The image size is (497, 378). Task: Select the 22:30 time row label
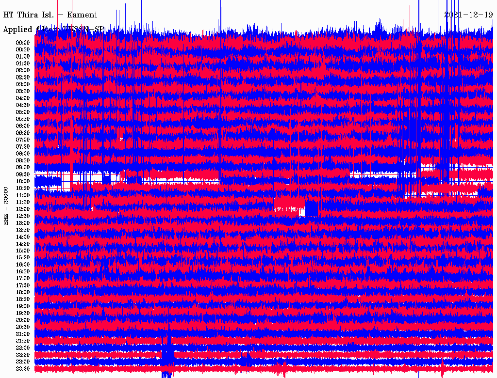[x=23, y=355]
